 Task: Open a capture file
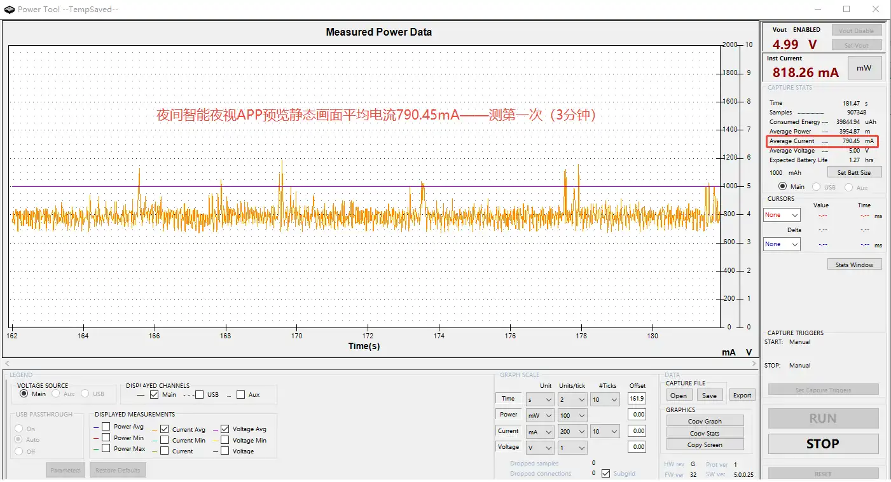pyautogui.click(x=679, y=395)
